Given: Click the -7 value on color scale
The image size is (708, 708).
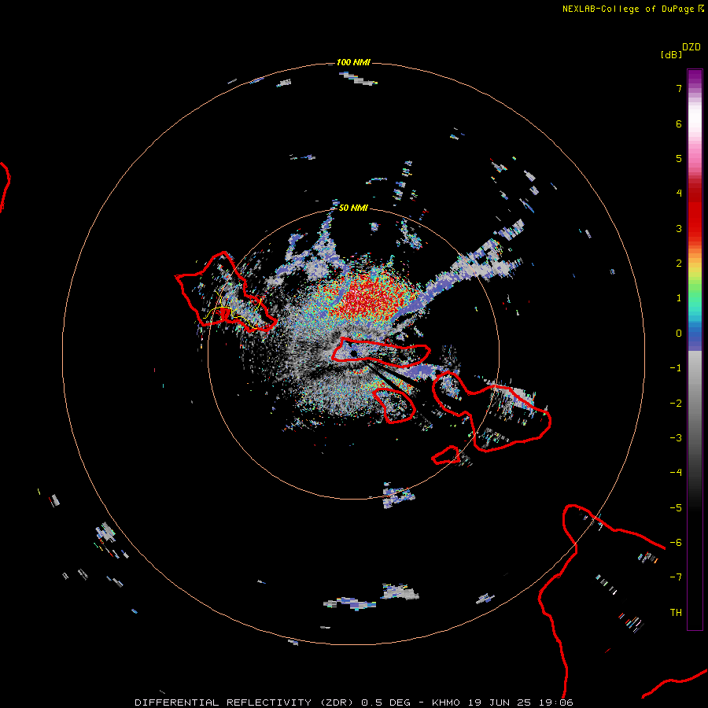Looking at the screenshot, I should tap(676, 577).
